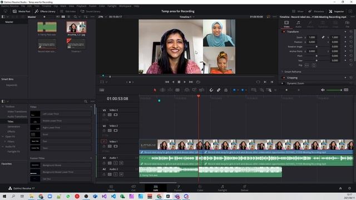
Task: Open Timeline View Options icon
Action: (102, 90)
